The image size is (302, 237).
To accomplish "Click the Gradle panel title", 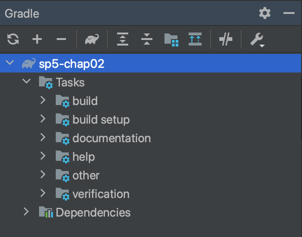I will [22, 13].
